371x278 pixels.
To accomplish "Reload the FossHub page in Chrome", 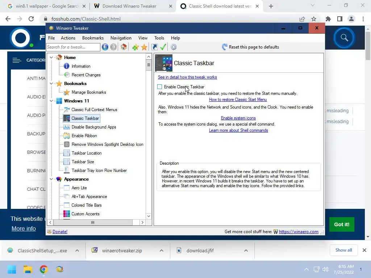I will pos(31,19).
